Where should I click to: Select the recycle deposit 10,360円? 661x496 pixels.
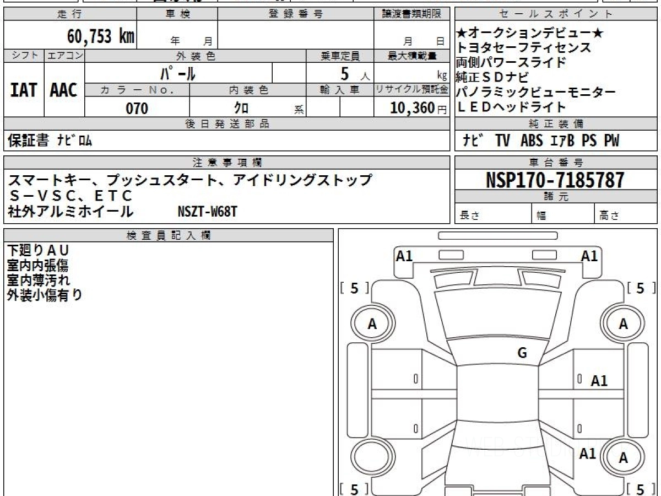point(419,109)
